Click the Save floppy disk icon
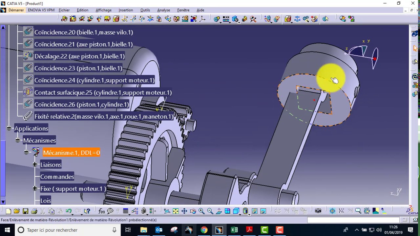 pyautogui.click(x=25, y=211)
